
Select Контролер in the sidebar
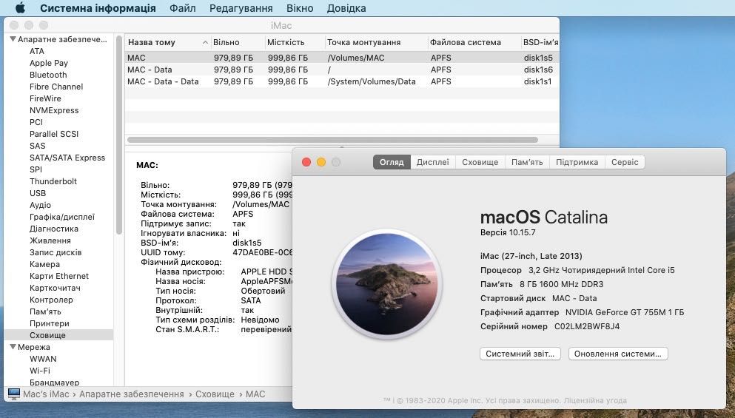(x=51, y=300)
